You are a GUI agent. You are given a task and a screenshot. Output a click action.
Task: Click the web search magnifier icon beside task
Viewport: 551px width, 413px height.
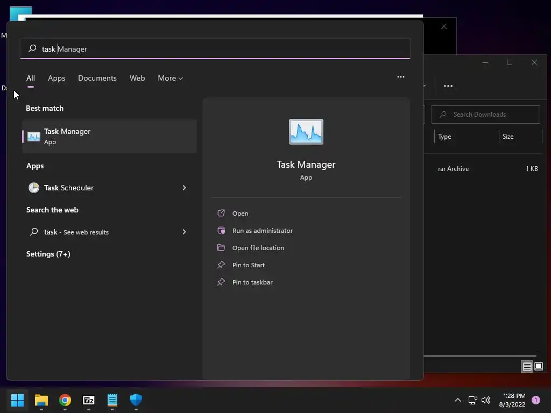click(34, 232)
